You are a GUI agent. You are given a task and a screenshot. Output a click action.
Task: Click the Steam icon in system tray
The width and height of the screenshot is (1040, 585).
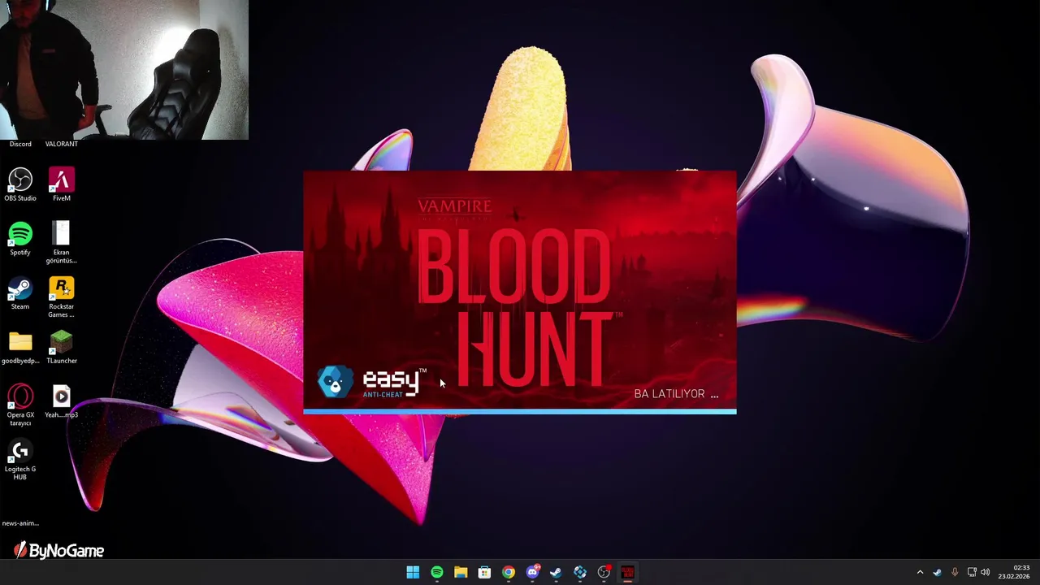click(938, 573)
